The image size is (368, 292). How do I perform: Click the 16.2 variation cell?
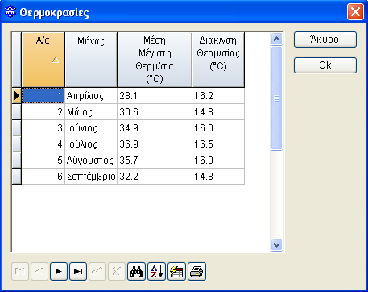point(218,96)
